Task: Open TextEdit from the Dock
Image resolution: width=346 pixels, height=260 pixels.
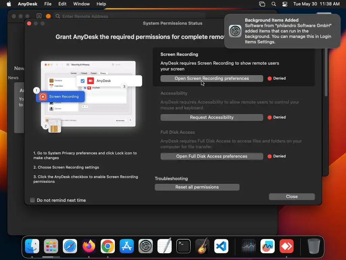Action: tap(165, 246)
